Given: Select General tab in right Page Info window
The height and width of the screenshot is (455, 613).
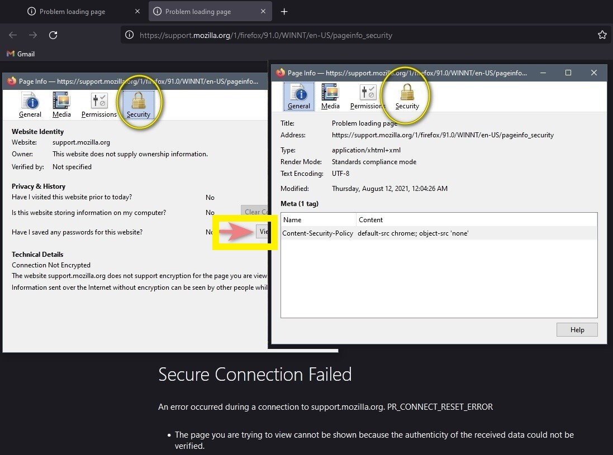Looking at the screenshot, I should (299, 97).
